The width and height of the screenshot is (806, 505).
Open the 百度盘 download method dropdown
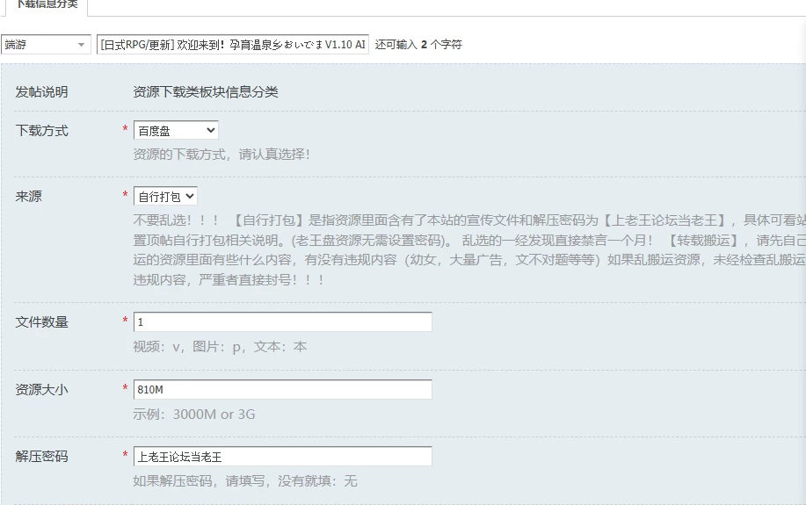[x=176, y=131]
